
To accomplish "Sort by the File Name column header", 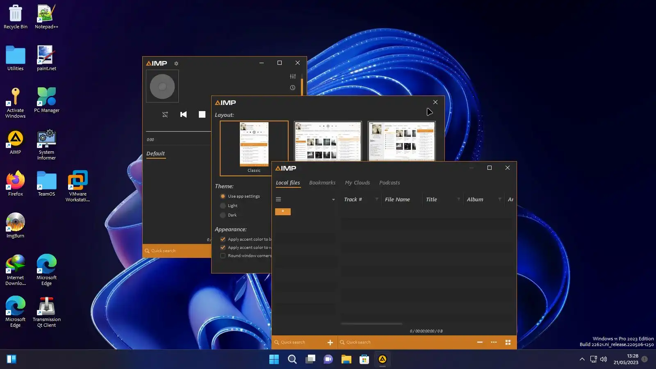I will pyautogui.click(x=397, y=200).
